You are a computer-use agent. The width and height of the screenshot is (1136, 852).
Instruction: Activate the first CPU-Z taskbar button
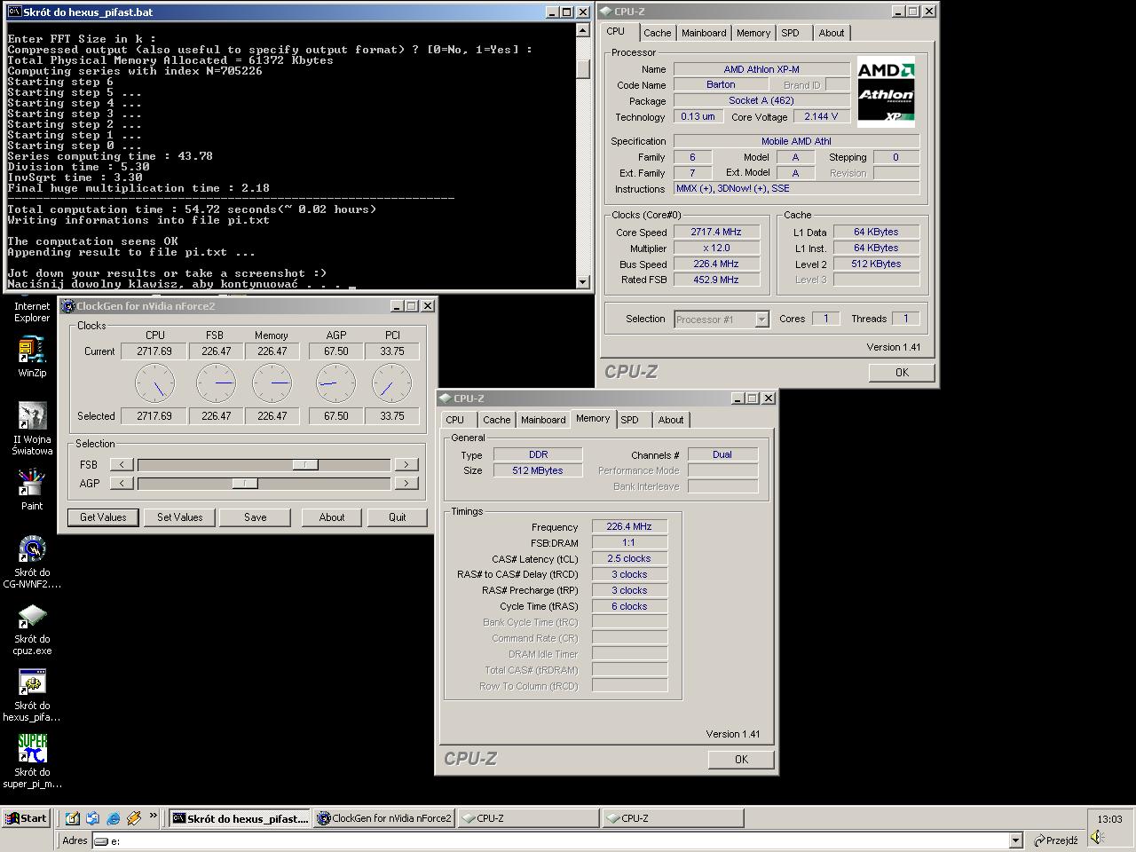[529, 818]
